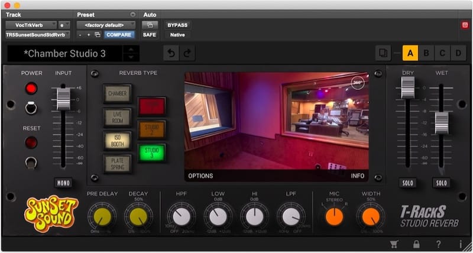473x253 pixels.
Task: Click the Native format button
Action: coord(177,35)
